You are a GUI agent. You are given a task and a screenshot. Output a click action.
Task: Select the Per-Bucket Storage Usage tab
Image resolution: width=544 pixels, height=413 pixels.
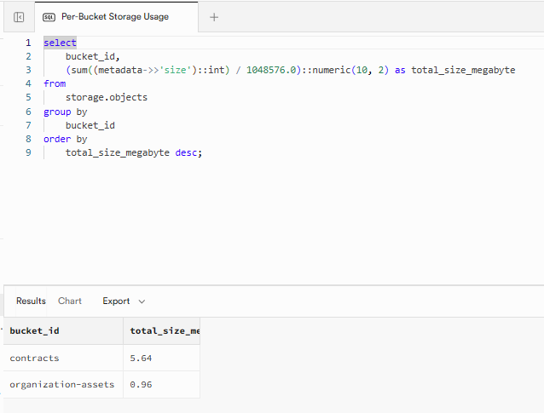click(114, 17)
